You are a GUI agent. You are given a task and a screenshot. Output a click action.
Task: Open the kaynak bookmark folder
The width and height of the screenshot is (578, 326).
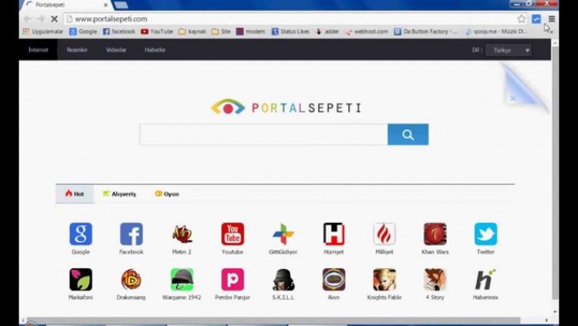point(192,31)
